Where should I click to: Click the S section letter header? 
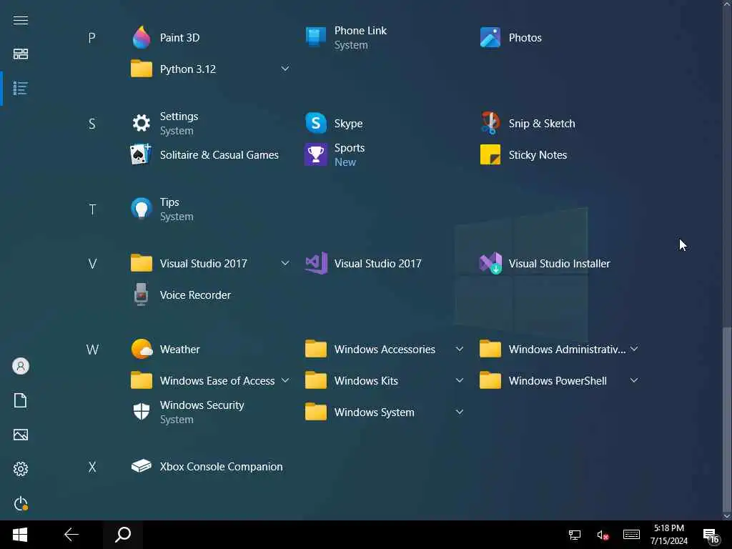coord(92,124)
